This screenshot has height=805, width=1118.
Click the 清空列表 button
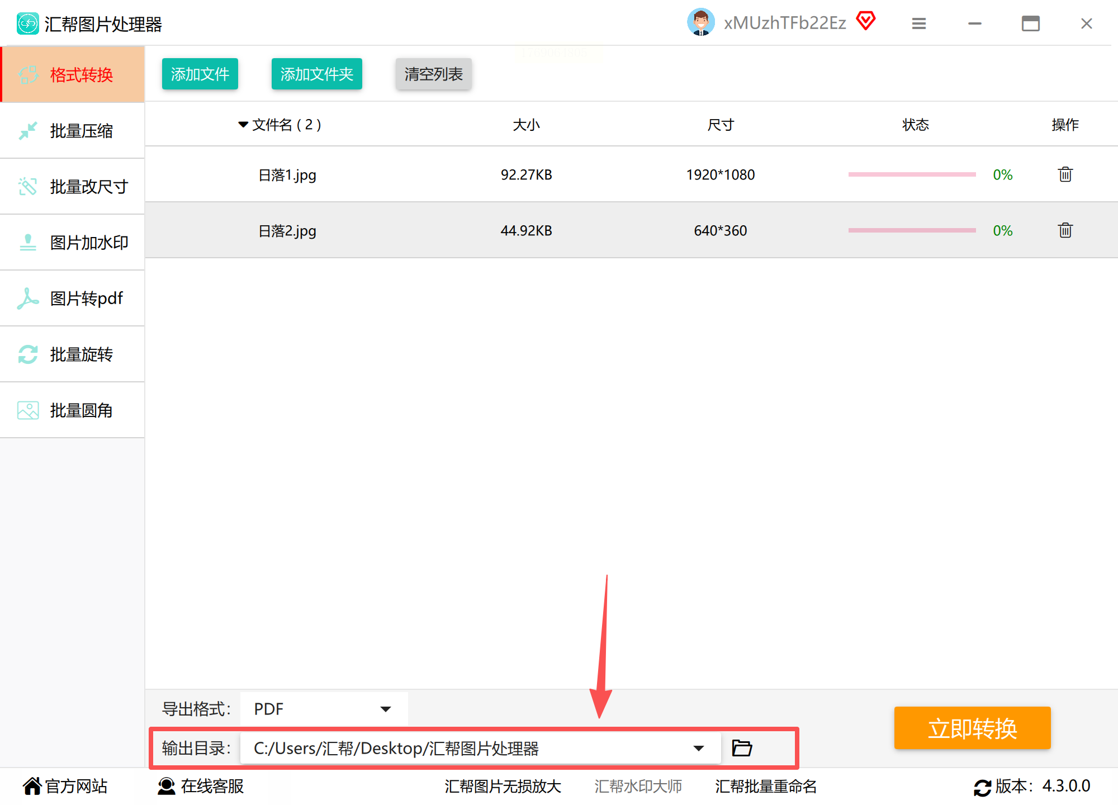coord(433,74)
